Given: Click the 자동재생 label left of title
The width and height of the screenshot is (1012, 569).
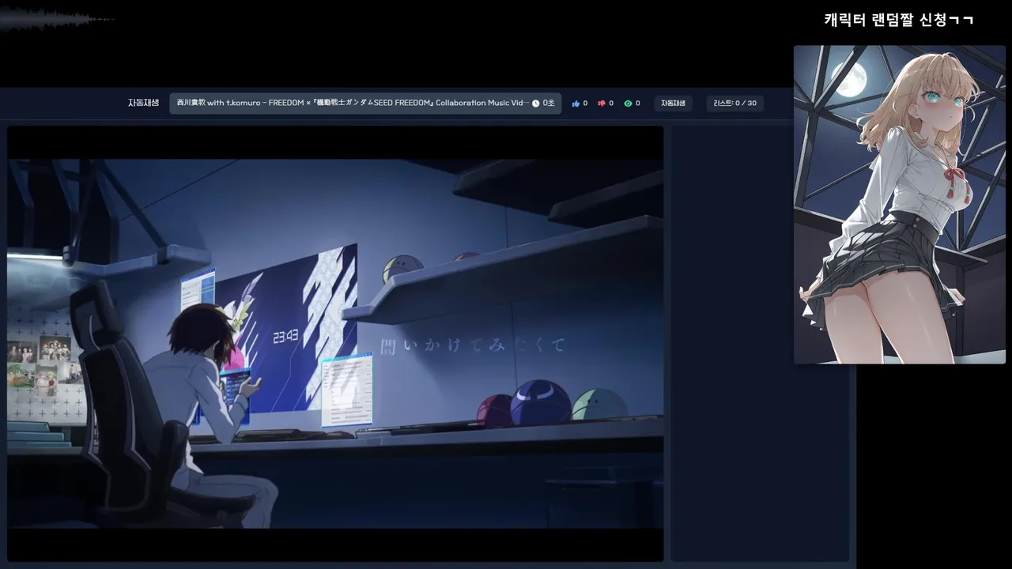Looking at the screenshot, I should pyautogui.click(x=144, y=104).
